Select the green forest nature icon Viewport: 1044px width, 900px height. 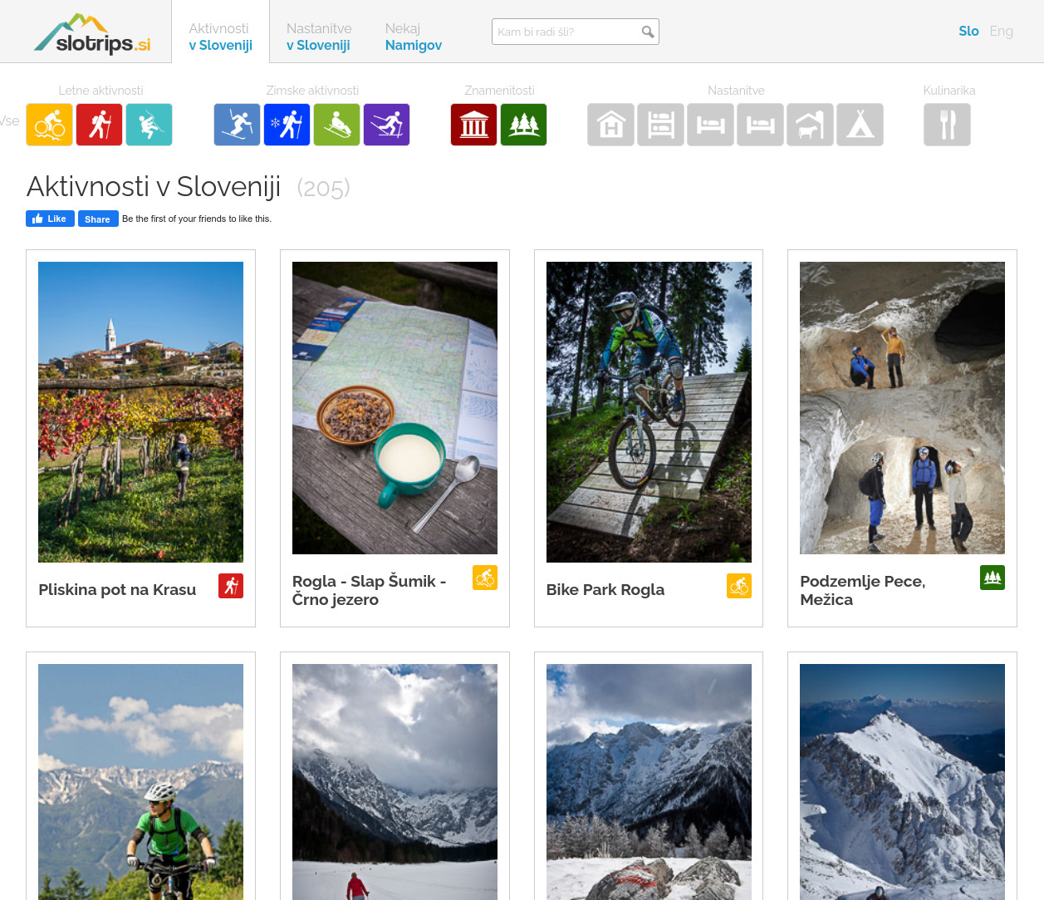[x=523, y=125]
